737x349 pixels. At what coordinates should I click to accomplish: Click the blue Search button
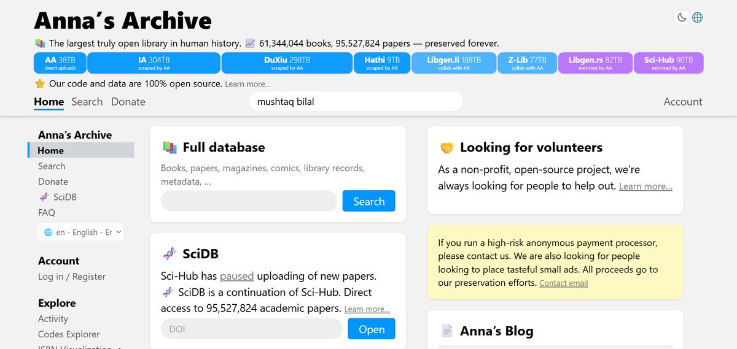coord(368,201)
